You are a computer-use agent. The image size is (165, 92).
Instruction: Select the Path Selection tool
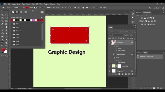pyautogui.click(x=6, y=40)
